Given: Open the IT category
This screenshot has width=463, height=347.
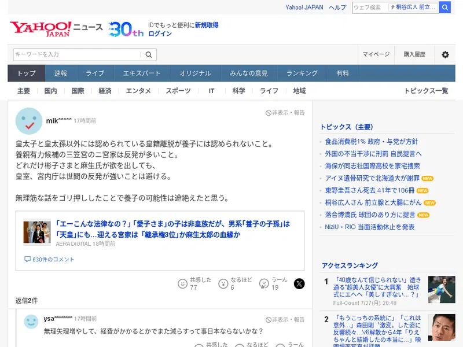Looking at the screenshot, I should pos(211,91).
